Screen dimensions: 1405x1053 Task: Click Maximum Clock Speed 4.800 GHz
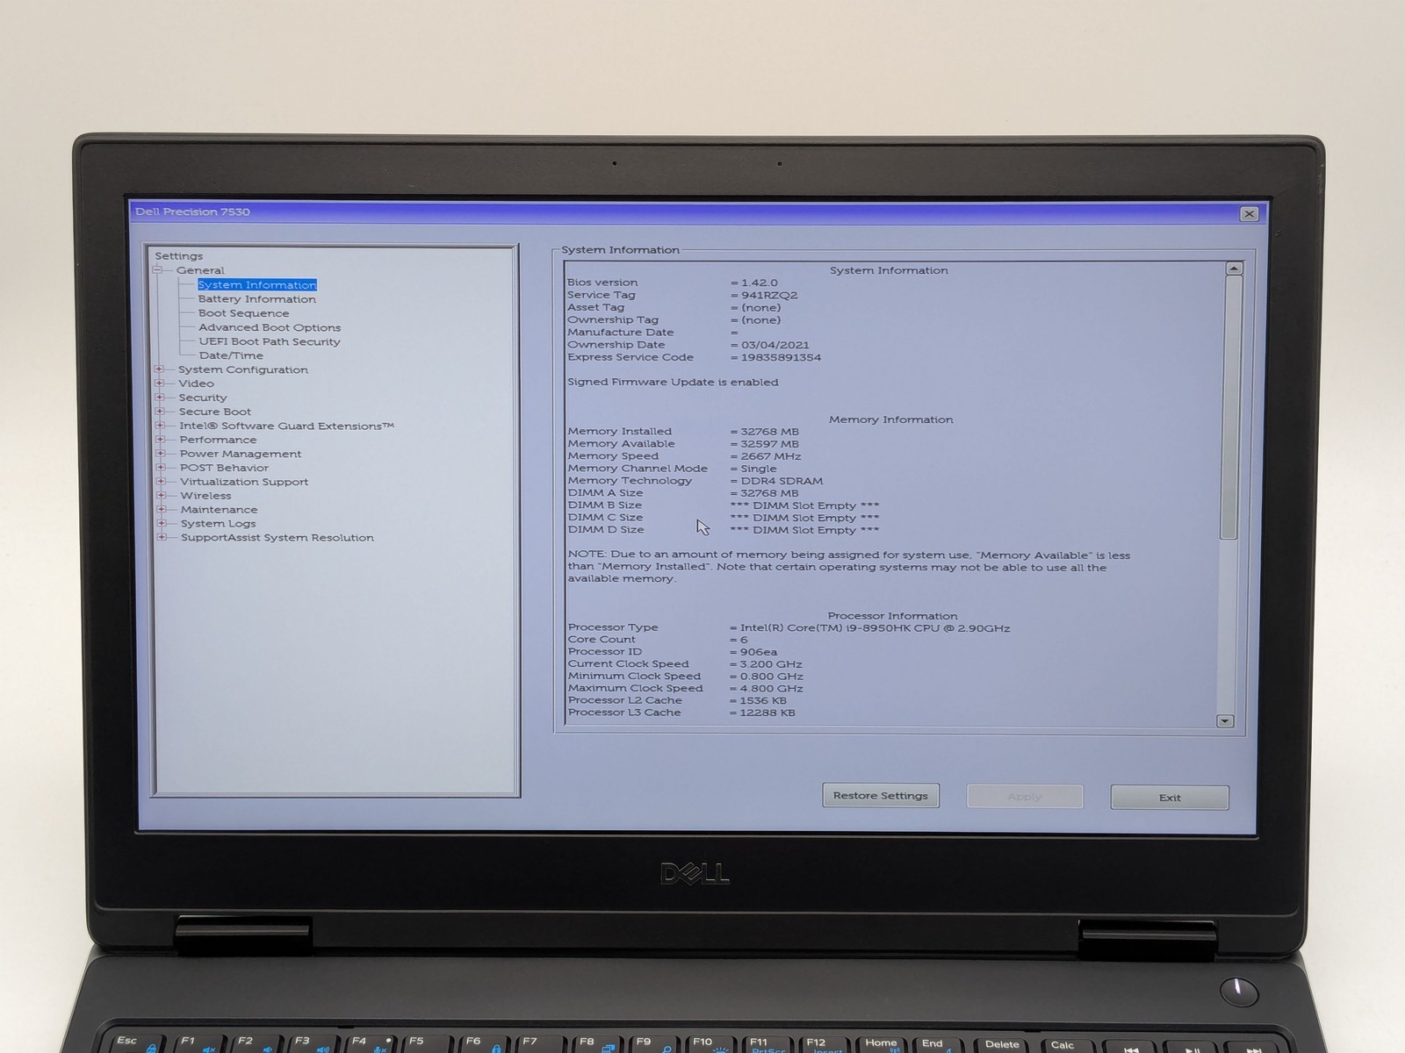[x=771, y=689]
